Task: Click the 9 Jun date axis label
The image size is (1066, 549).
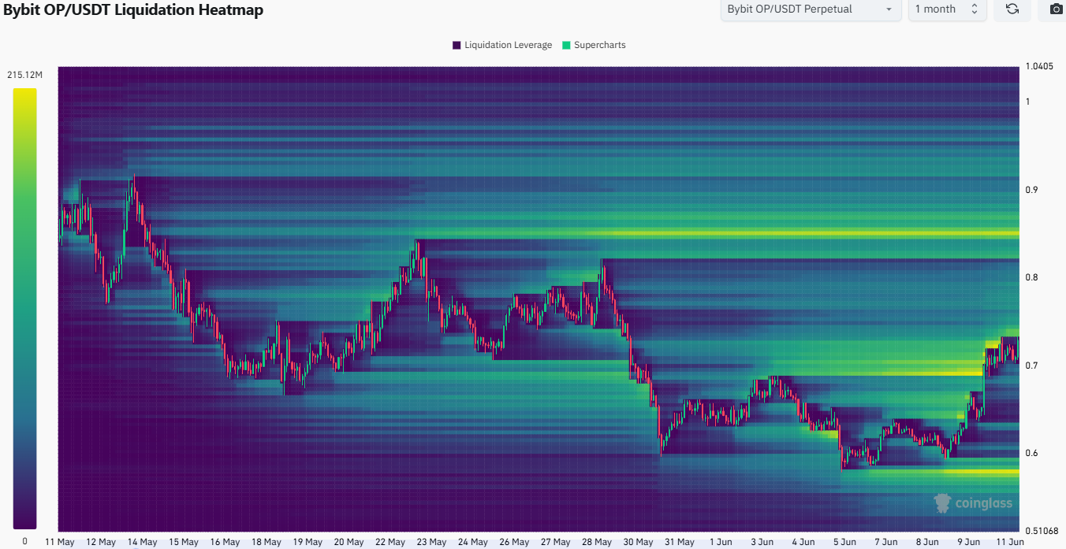Action: tap(968, 542)
